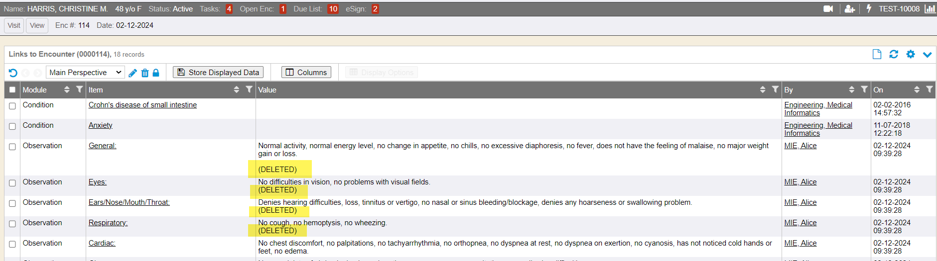This screenshot has height=261, width=937.
Task: Click the video camera icon in header
Action: coord(828,9)
